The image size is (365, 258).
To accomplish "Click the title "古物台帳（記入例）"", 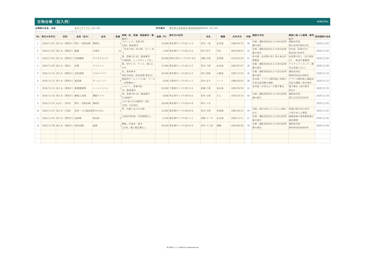I will (x=54, y=22).
